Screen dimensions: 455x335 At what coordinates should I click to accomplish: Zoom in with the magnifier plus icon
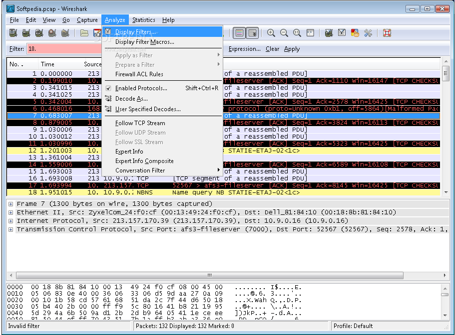[271, 33]
